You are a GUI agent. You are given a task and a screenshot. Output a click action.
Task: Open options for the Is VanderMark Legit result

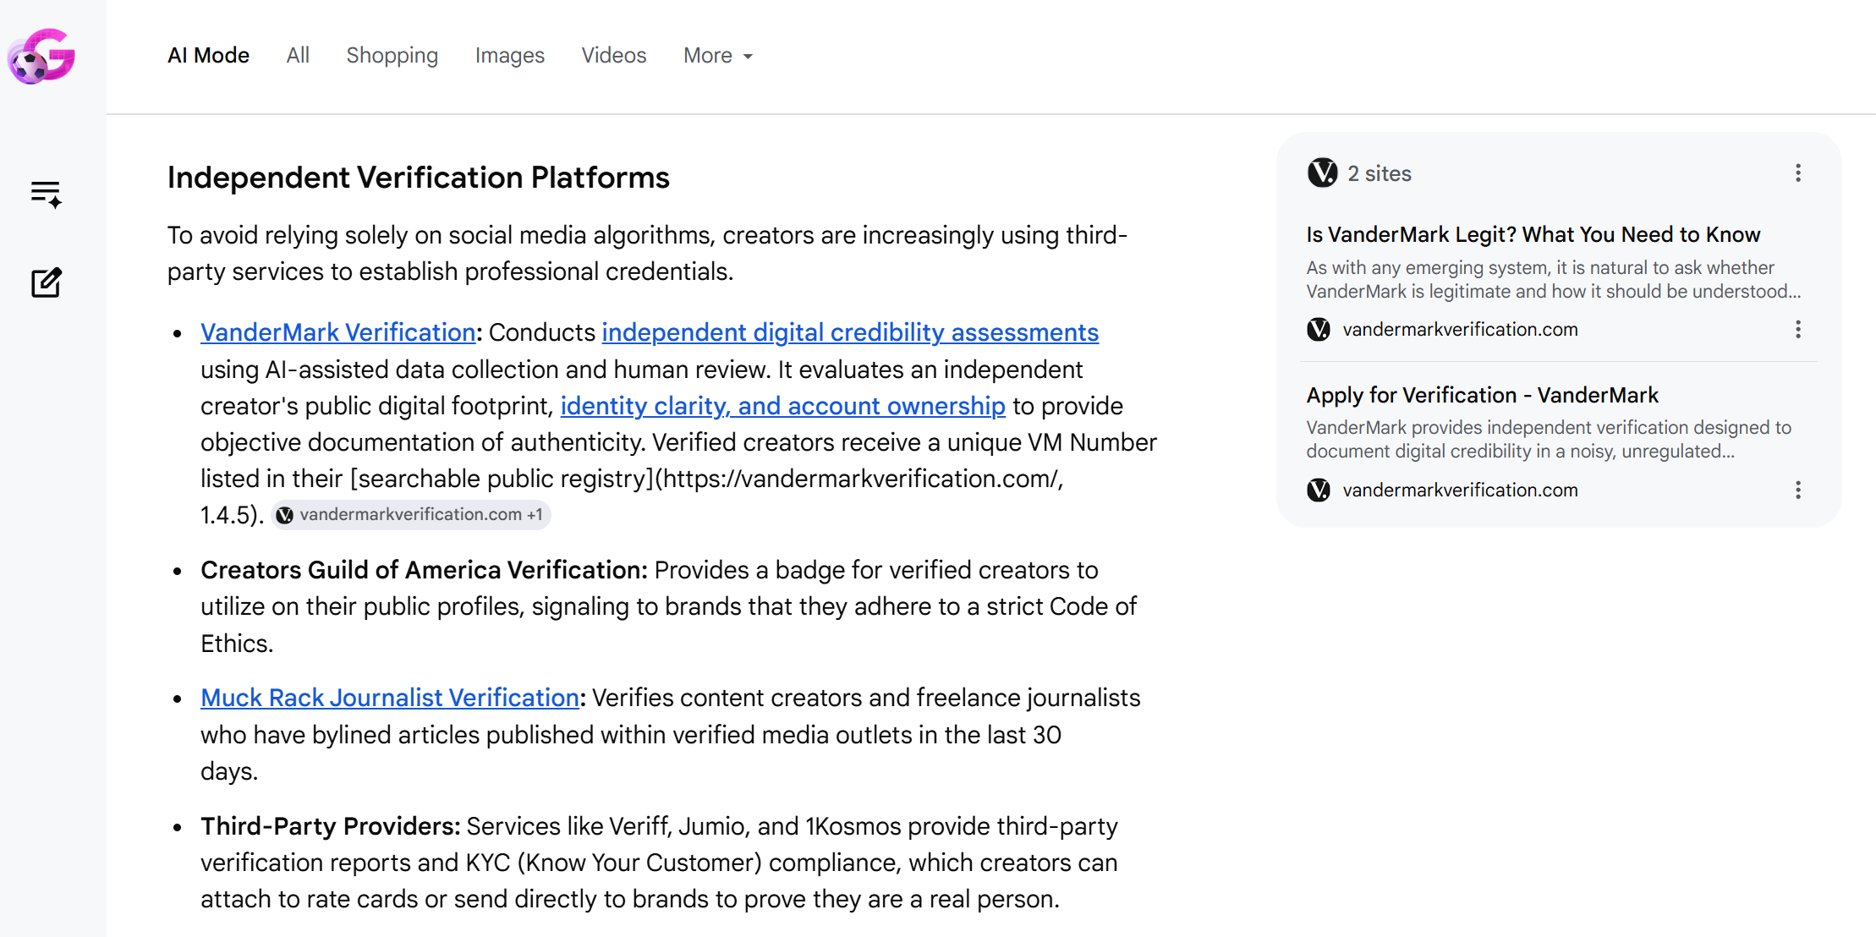(x=1798, y=330)
